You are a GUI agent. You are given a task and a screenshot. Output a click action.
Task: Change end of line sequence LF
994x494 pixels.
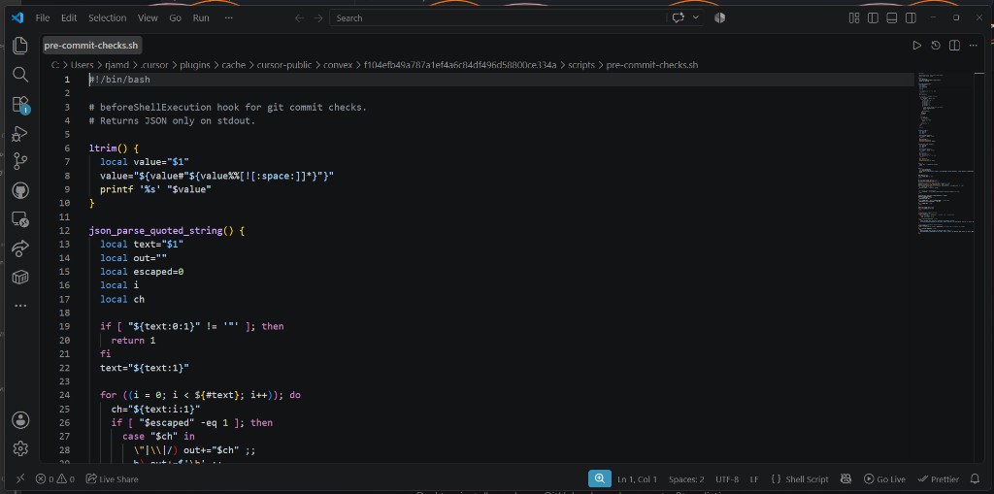[x=754, y=478]
